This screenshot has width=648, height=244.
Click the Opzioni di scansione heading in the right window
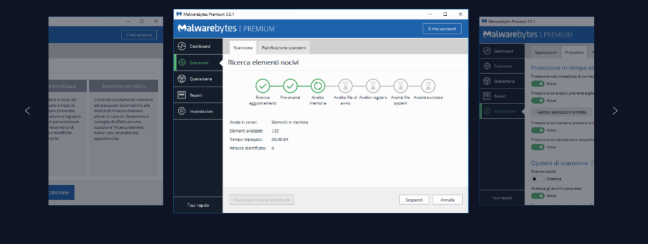tap(559, 163)
